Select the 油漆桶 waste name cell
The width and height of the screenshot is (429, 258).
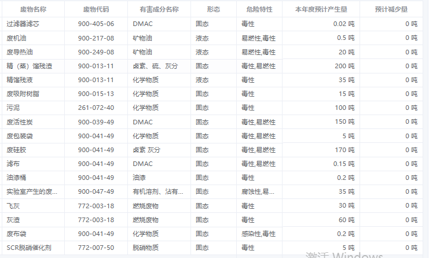(17, 178)
